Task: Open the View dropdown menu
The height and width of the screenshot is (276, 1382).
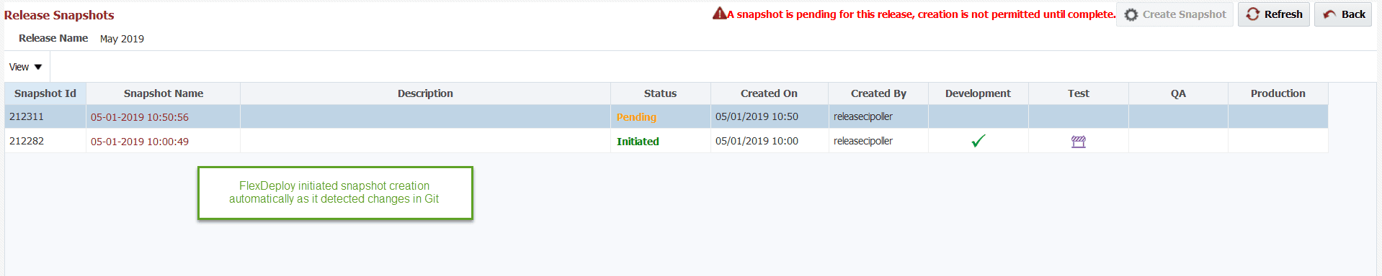Action: (26, 67)
